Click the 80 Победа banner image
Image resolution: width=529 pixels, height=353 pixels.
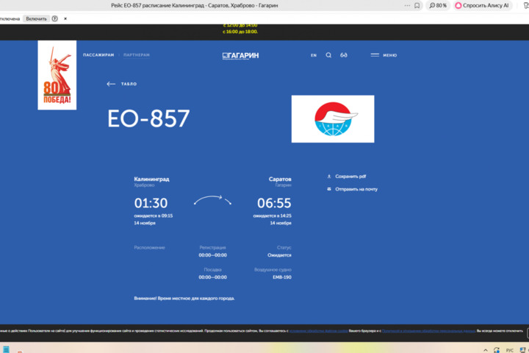click(x=57, y=75)
